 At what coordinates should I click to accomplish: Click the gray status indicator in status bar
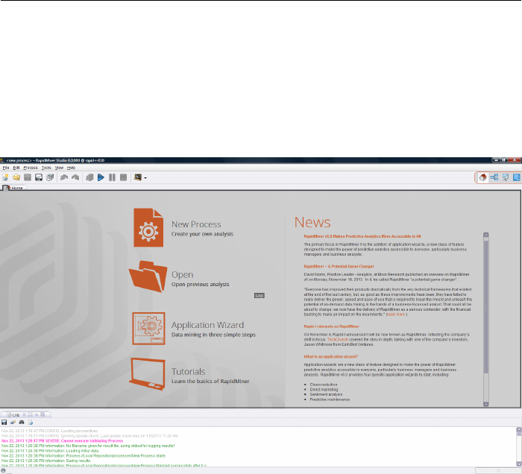3,470
